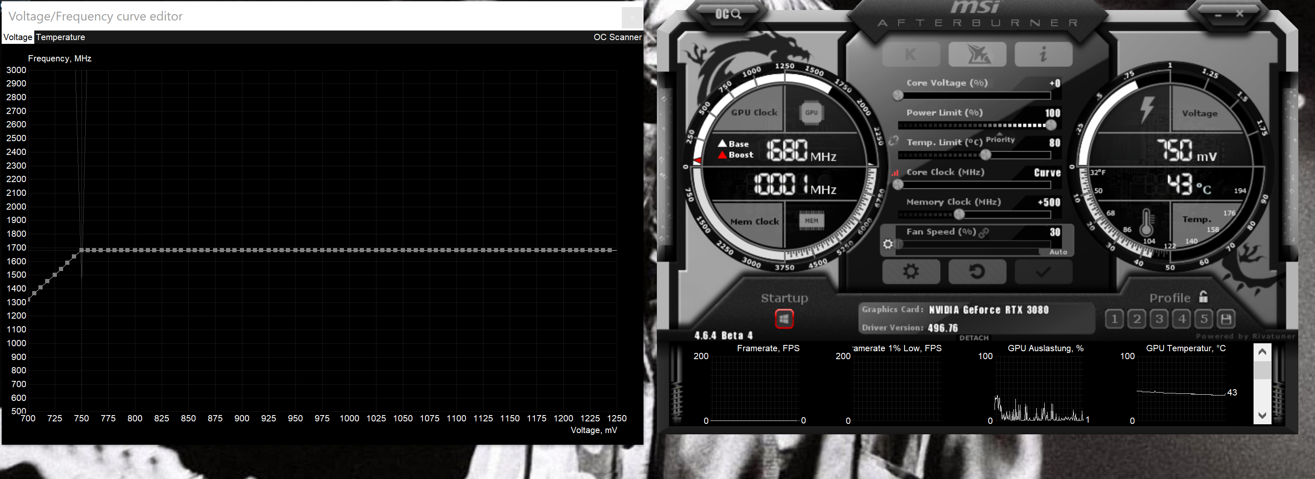This screenshot has height=479, width=1315.
Task: Toggle the Fan Speed link icon
Action: [984, 233]
